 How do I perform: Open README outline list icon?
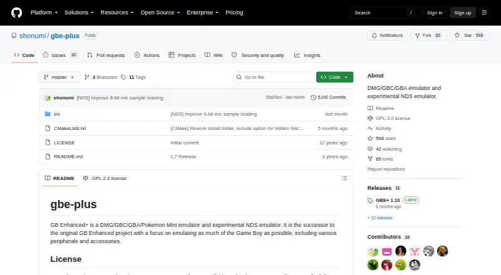[344, 178]
